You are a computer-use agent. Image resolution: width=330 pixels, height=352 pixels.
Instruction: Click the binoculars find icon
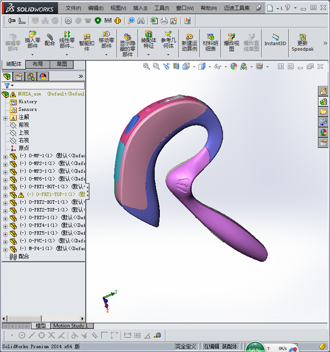tap(141, 21)
